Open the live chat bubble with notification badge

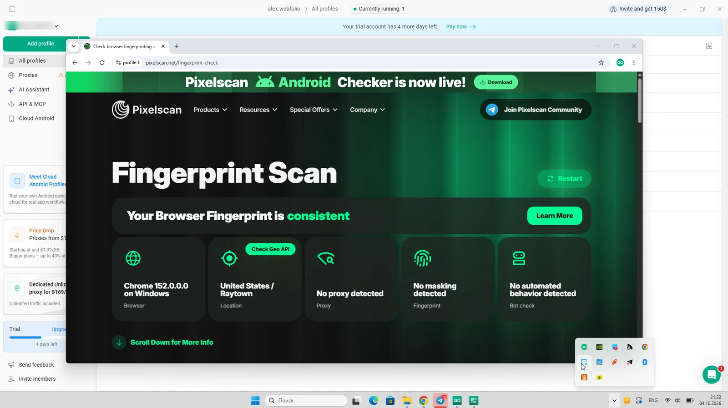tap(712, 375)
